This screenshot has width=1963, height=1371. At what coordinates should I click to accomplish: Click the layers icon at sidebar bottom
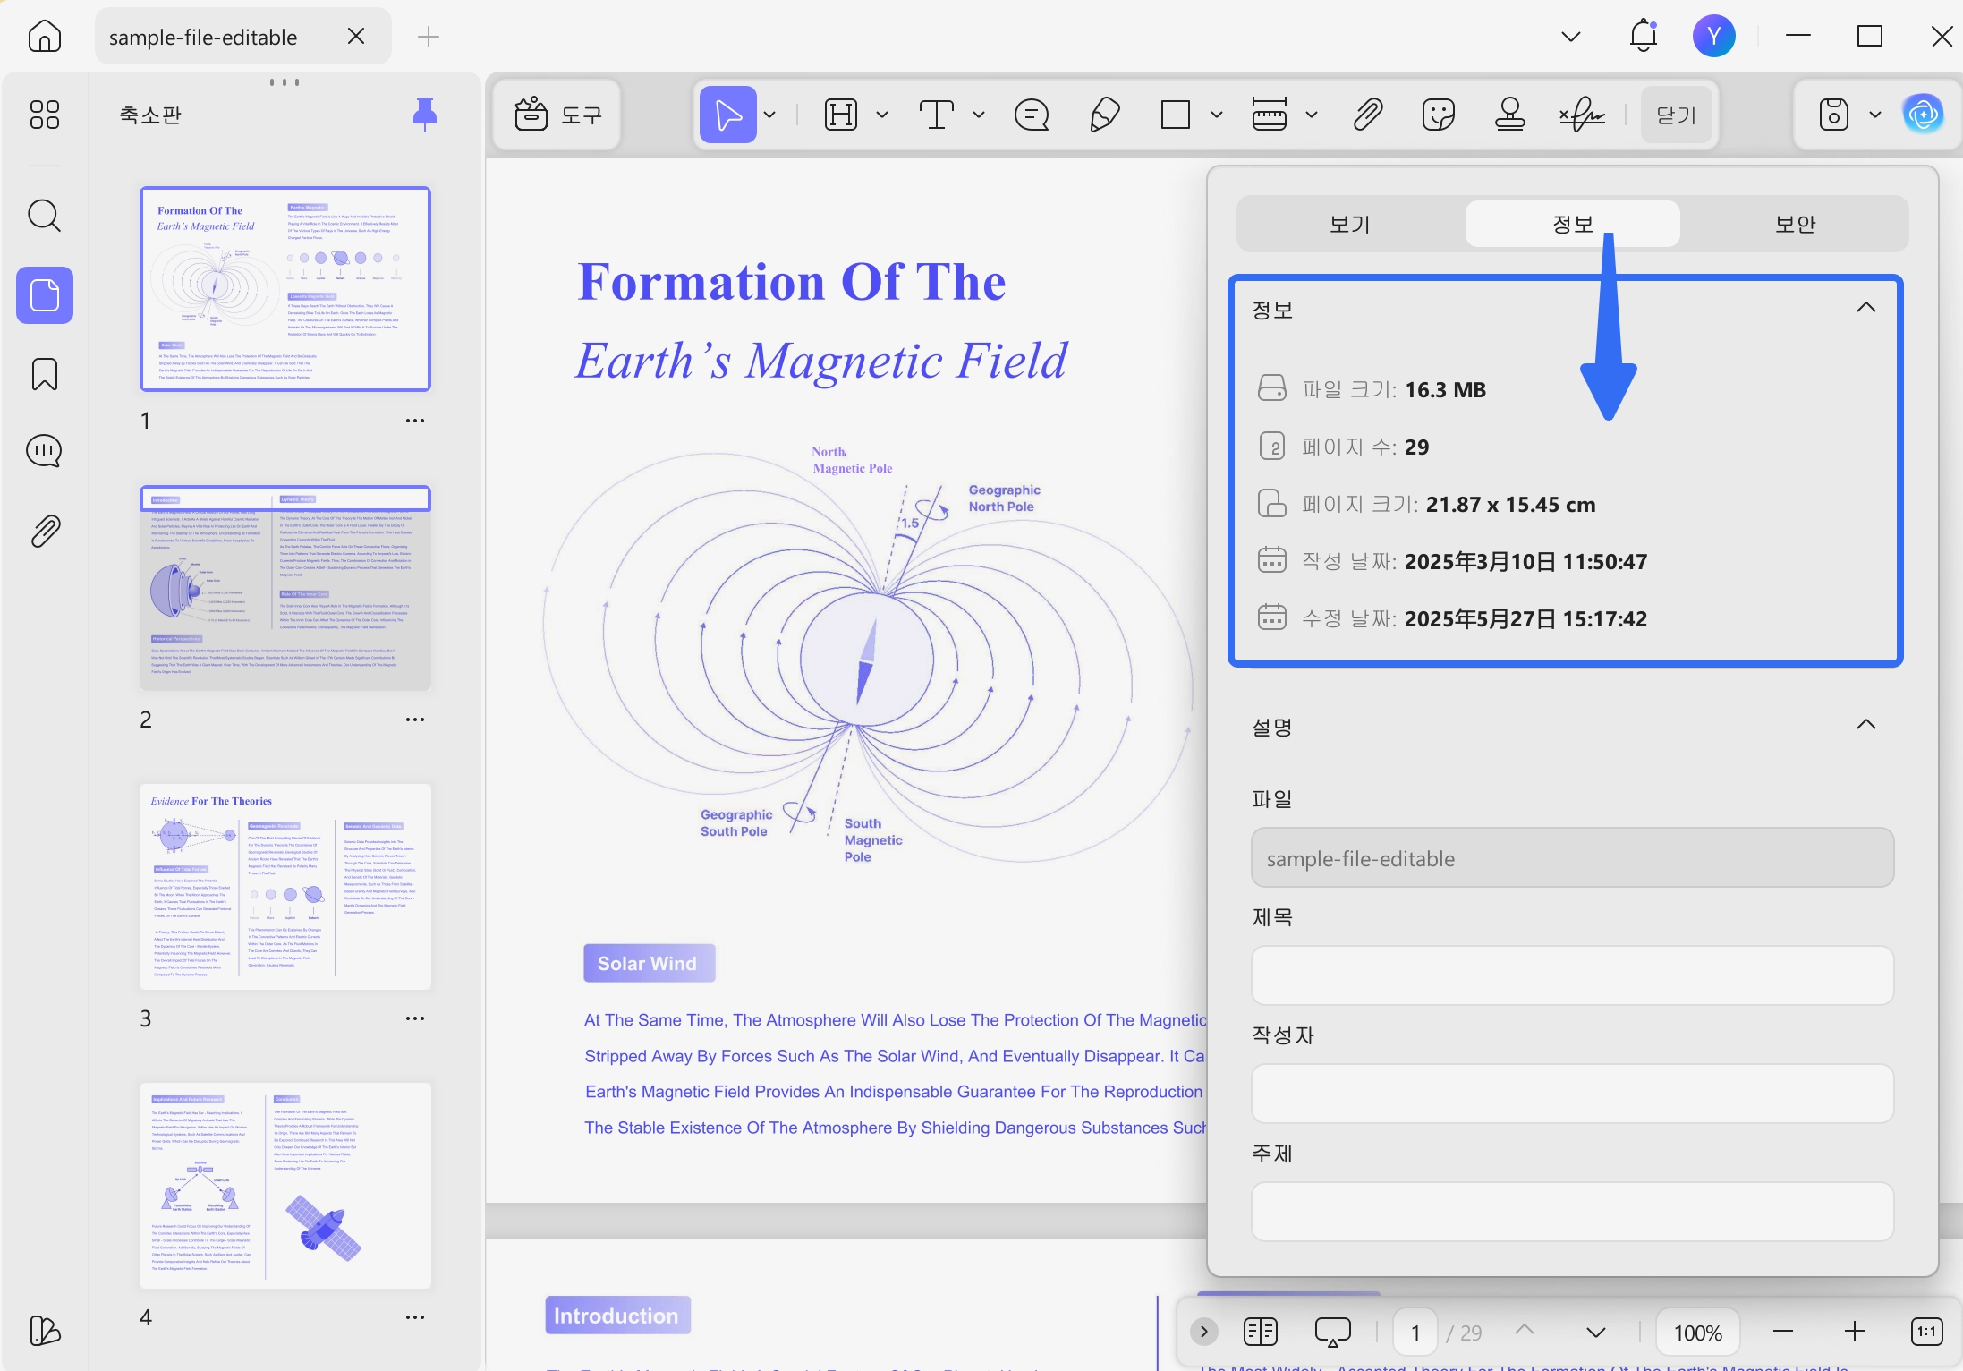pos(45,1331)
